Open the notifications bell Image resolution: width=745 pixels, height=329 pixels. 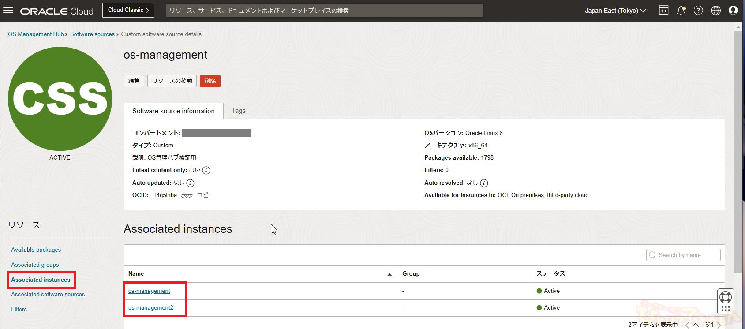(x=681, y=11)
